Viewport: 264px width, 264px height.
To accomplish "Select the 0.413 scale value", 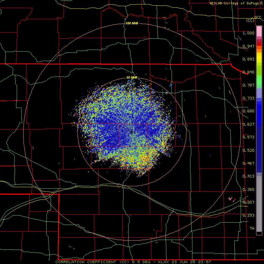I will tap(248, 176).
